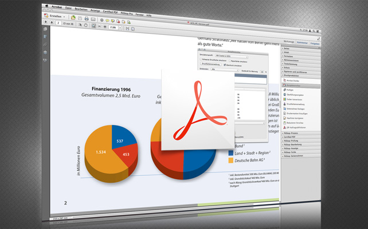
Task: Click the page number field showing 2
Action: pyautogui.click(x=58, y=23)
